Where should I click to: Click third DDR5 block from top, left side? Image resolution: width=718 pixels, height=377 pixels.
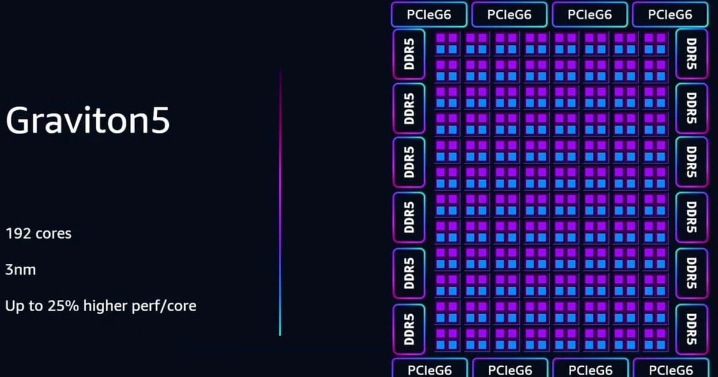[x=409, y=163]
